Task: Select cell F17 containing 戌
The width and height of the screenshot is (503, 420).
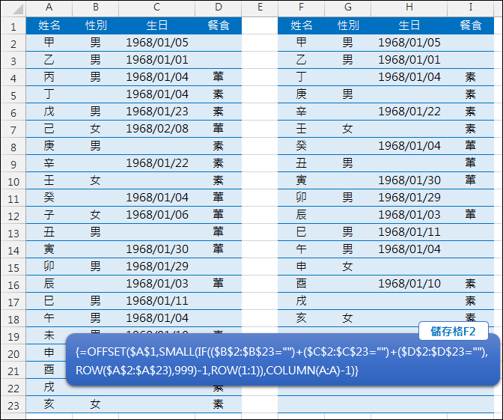Action: click(301, 301)
